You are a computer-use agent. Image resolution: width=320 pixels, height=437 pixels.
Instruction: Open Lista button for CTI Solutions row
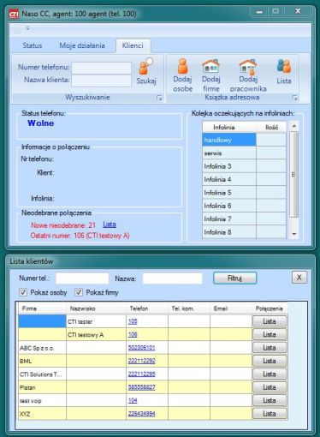(x=270, y=374)
